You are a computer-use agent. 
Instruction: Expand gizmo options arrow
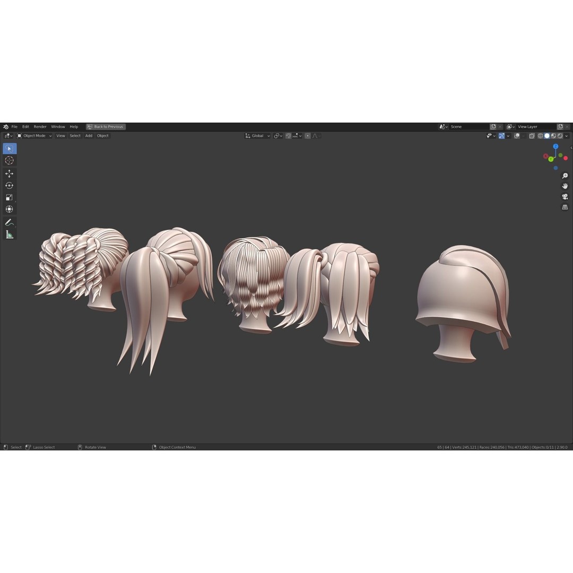[508, 136]
